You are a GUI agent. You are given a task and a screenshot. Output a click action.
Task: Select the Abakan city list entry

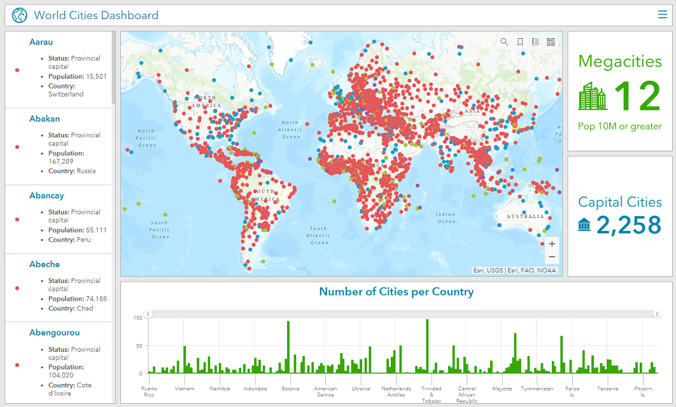point(59,146)
